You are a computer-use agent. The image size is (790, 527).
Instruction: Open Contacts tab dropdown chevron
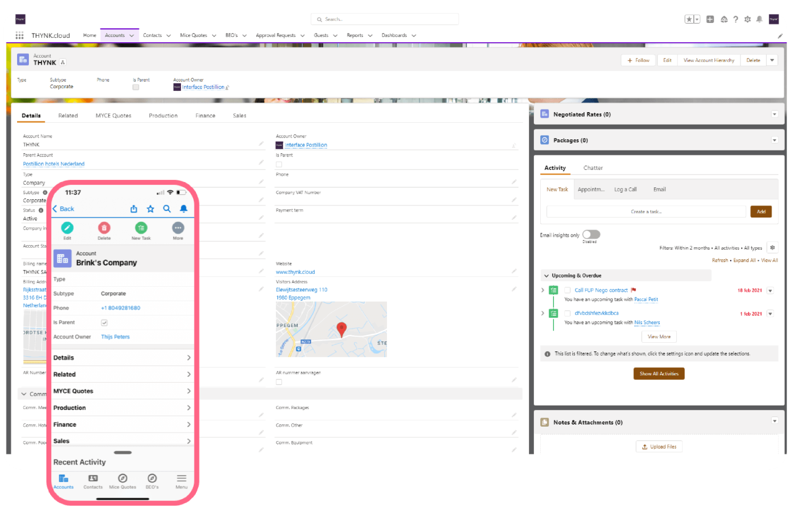(x=169, y=36)
